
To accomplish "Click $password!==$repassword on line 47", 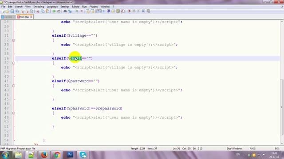I will tap(95, 108).
